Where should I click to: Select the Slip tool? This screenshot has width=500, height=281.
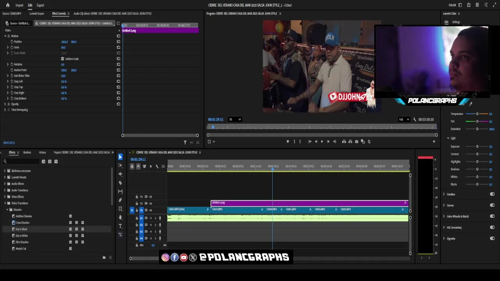(120, 191)
